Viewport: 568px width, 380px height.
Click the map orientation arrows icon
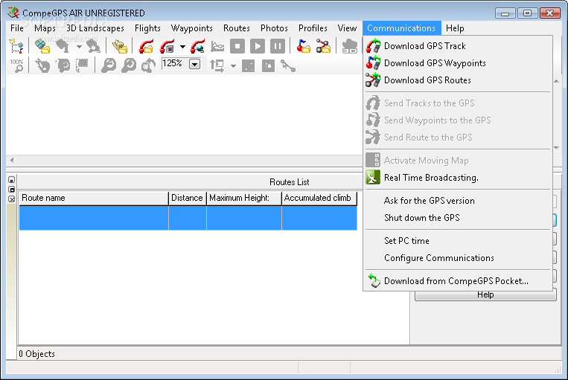[x=217, y=65]
